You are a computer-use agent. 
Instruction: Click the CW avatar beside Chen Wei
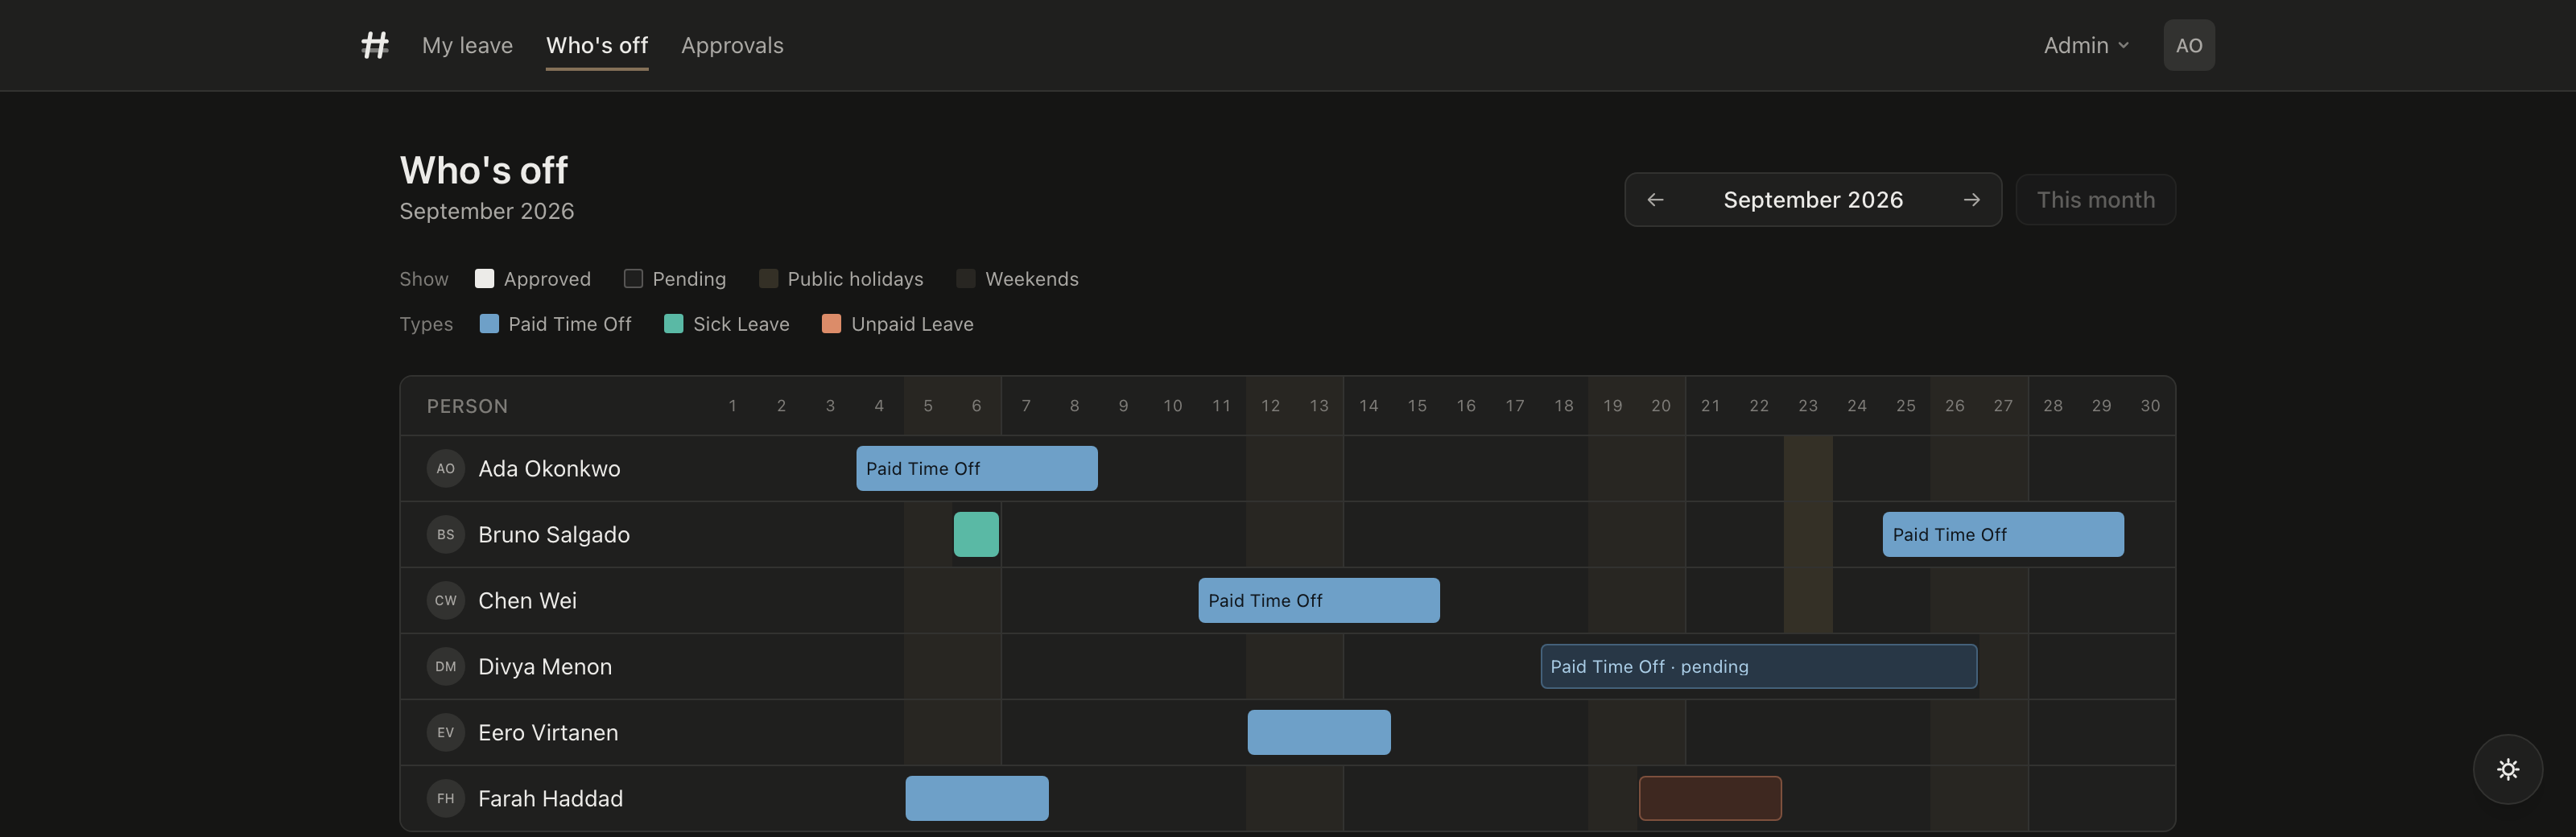click(x=446, y=600)
